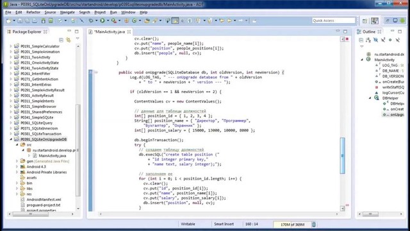
Task: Expand the Android 4.3 library node
Action: click(x=17, y=167)
